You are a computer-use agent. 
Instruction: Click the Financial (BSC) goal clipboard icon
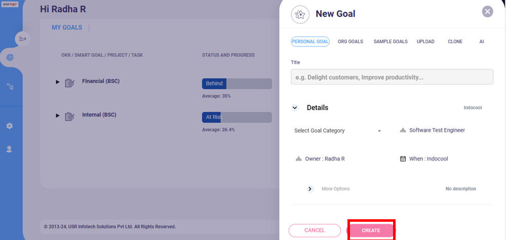(x=70, y=83)
